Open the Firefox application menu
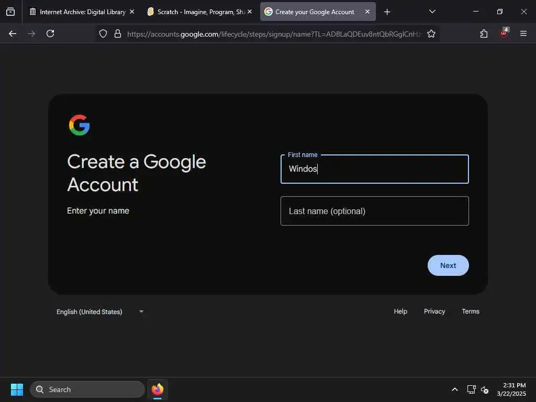Screen dimensions: 536x402 [523, 33]
